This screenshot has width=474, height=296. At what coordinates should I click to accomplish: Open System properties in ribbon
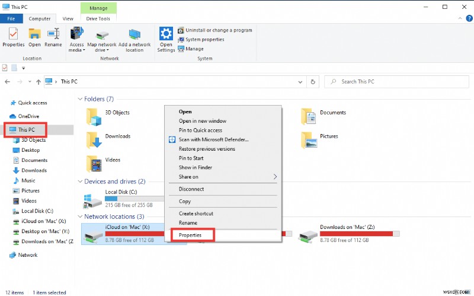point(201,40)
